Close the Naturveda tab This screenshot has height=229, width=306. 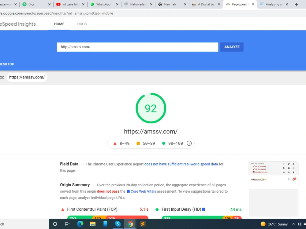click(x=151, y=4)
